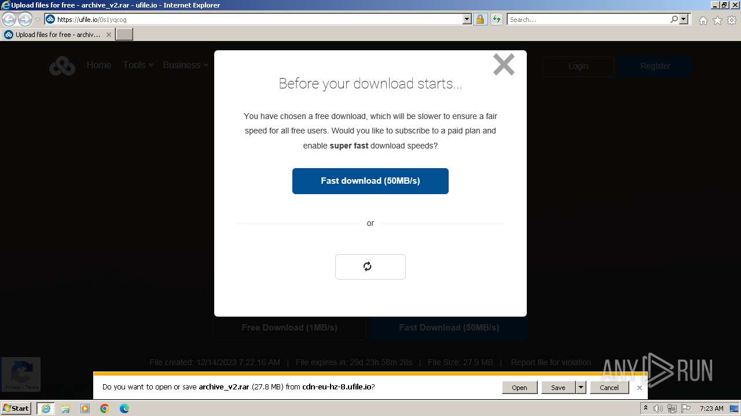
Task: Open a new blank tab
Action: click(x=124, y=35)
